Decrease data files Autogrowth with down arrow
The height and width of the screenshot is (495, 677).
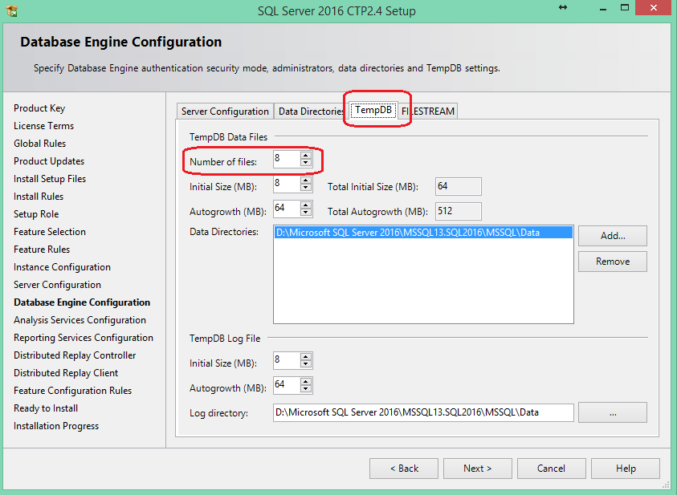point(306,213)
